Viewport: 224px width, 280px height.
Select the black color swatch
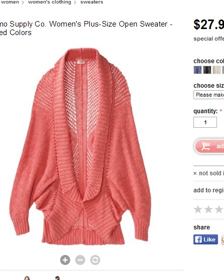(207, 70)
